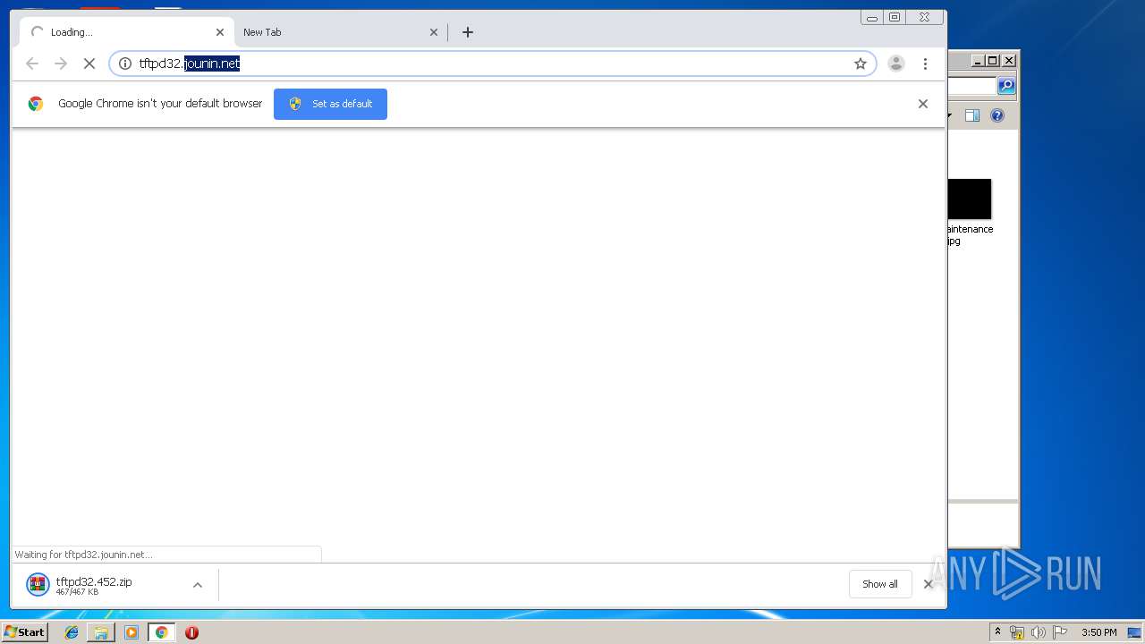Toggle preview pane icon in Explorer window
This screenshot has height=644, width=1145.
coord(972,115)
